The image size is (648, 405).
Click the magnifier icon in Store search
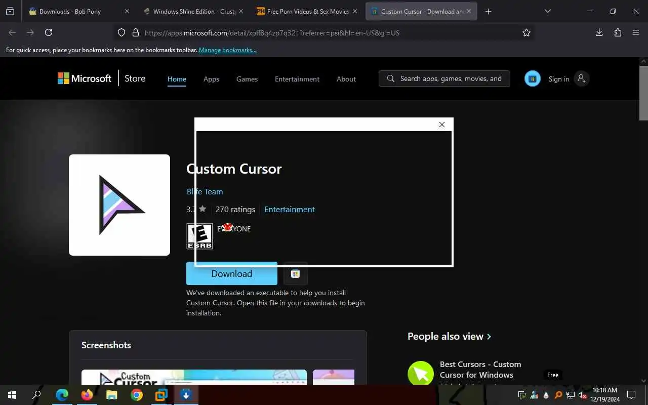click(x=391, y=78)
